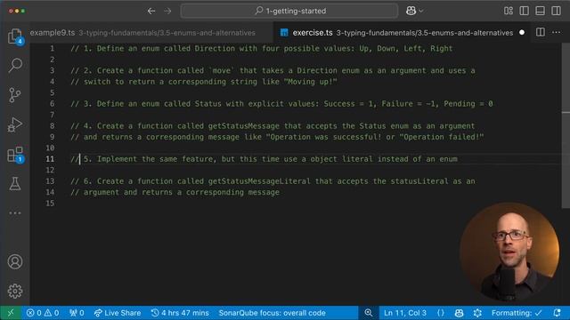Image resolution: width=570 pixels, height=320 pixels.
Task: Click the Customize Layout icon
Action: pos(509,11)
